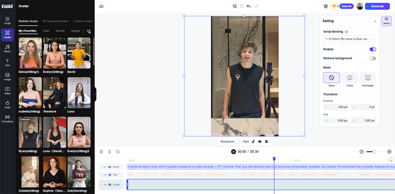Apply the Instagram safe-area mask

(x=266, y=142)
